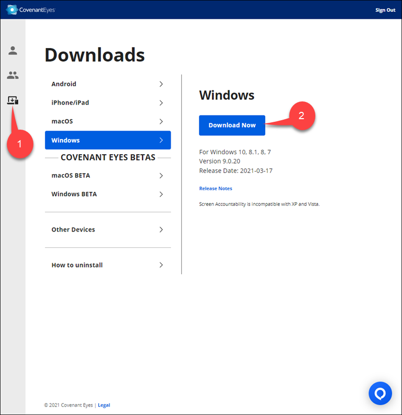Open Other Devices section
This screenshot has width=402, height=415.
(x=108, y=229)
